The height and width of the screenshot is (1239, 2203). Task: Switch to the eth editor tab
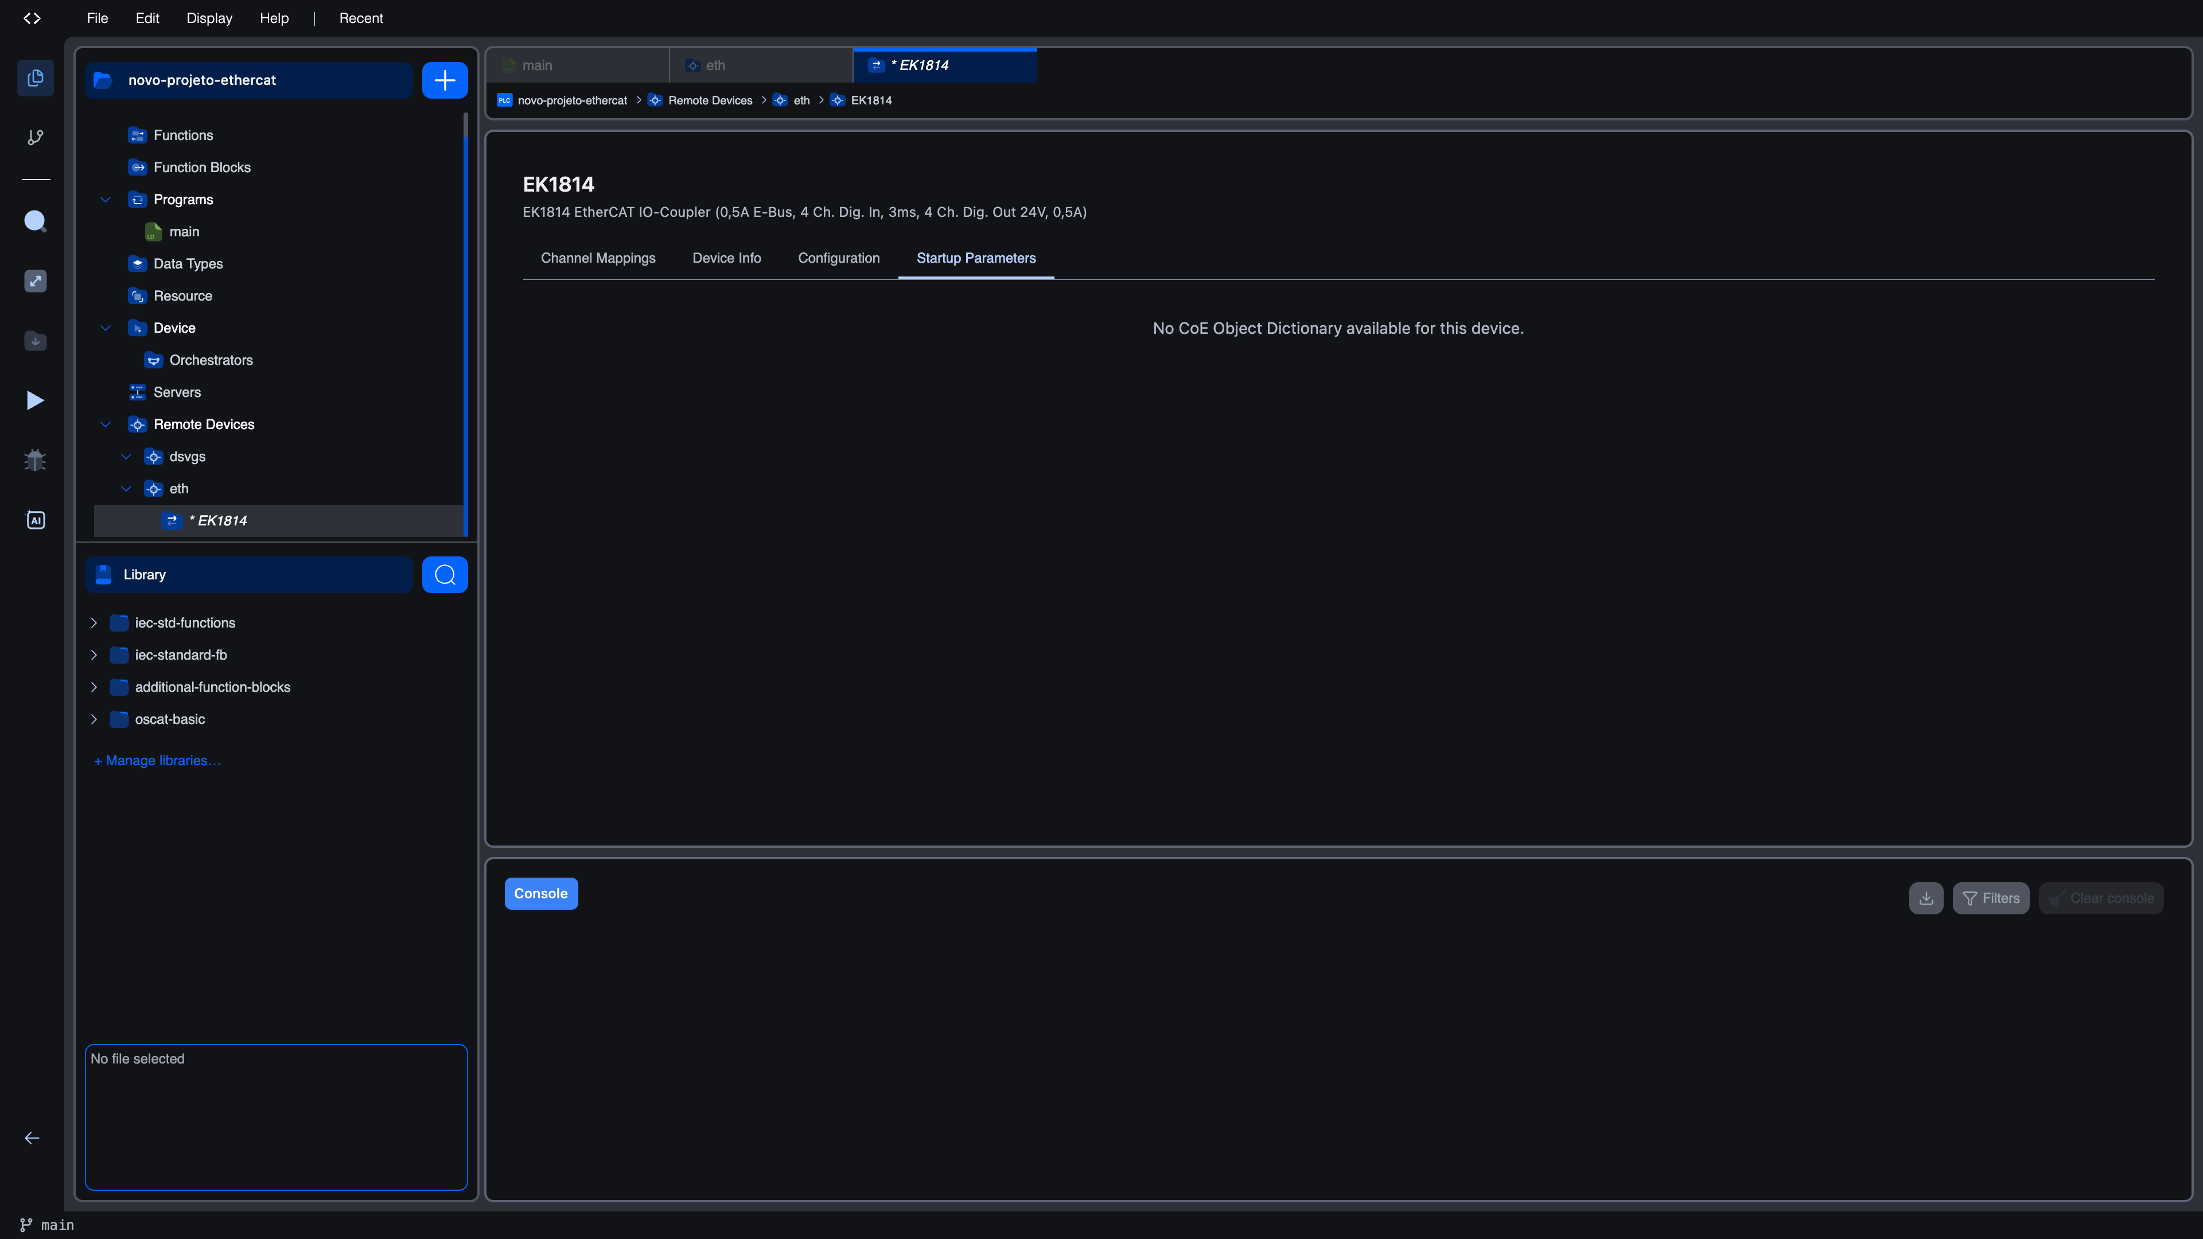pos(761,65)
